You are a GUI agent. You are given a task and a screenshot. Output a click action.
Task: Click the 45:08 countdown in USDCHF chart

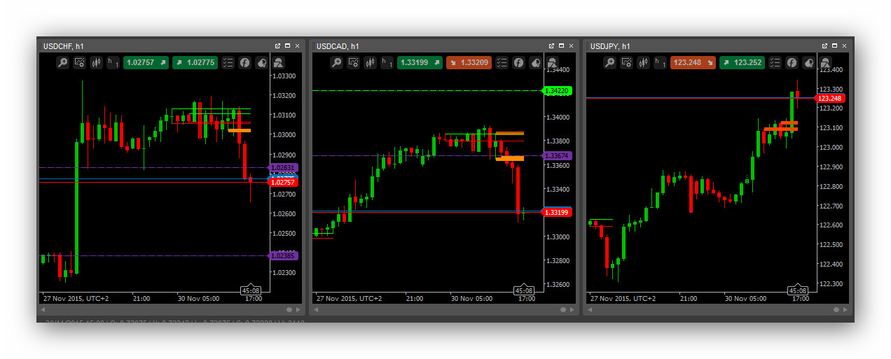pos(251,290)
